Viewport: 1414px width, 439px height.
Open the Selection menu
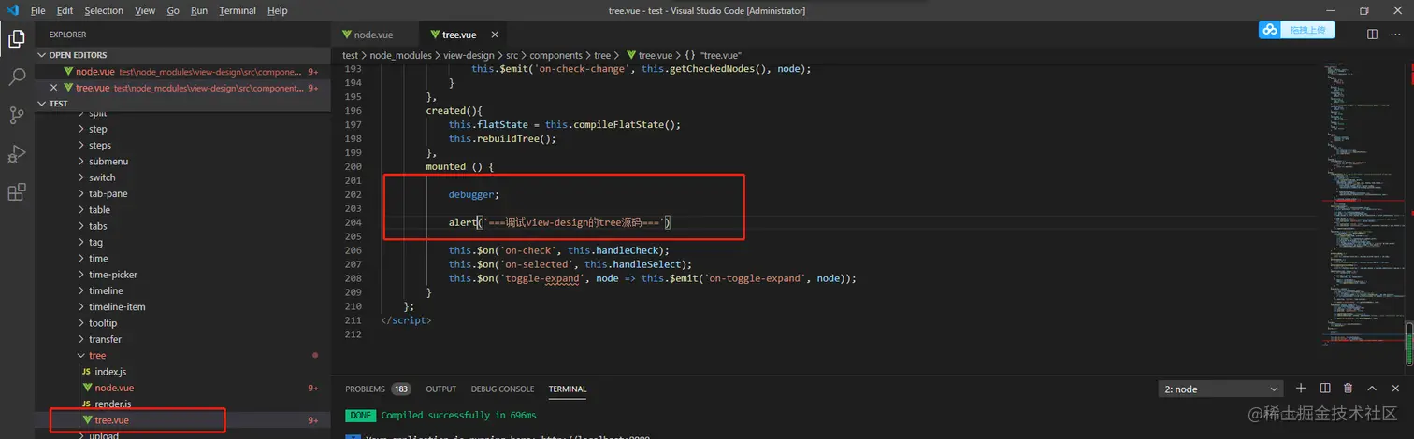(x=104, y=10)
